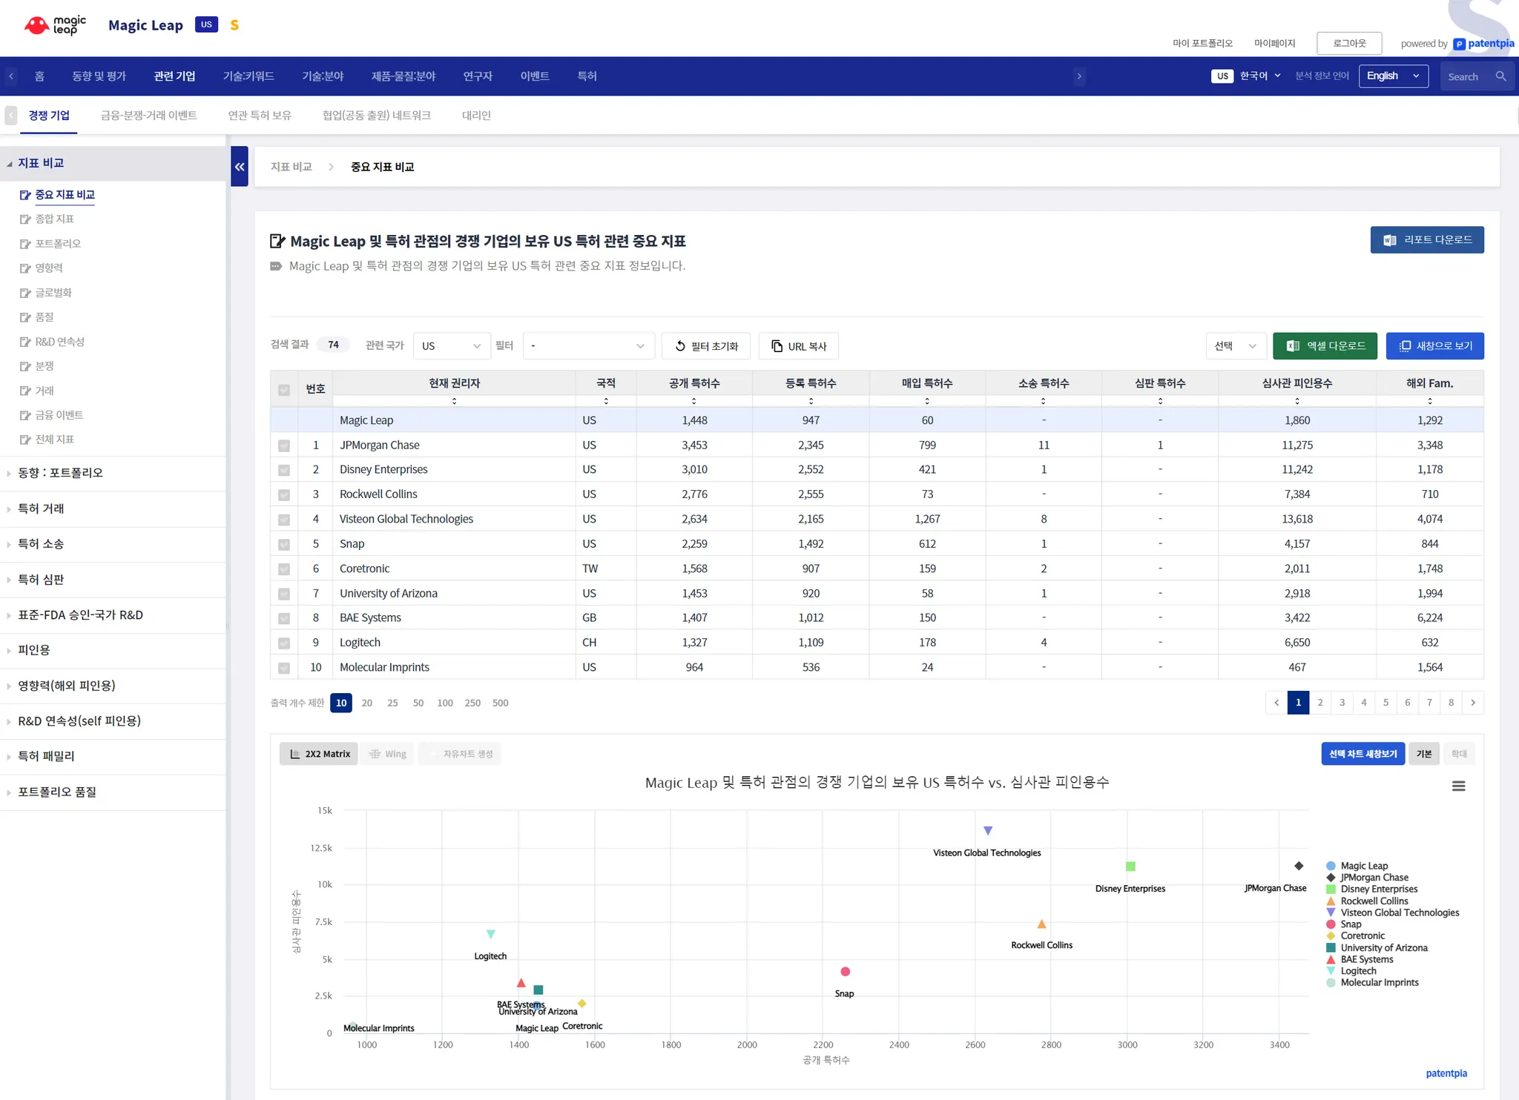The image size is (1519, 1100).
Task: Collapse sidebar with double-chevron icon
Action: [x=240, y=167]
